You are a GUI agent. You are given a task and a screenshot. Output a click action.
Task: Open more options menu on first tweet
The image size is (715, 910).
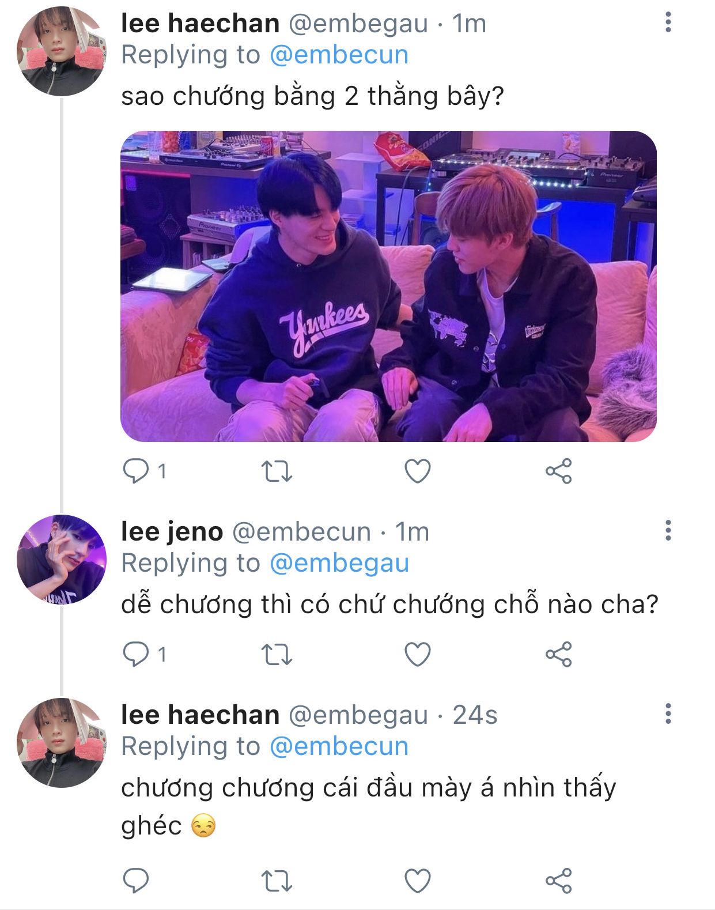668,22
